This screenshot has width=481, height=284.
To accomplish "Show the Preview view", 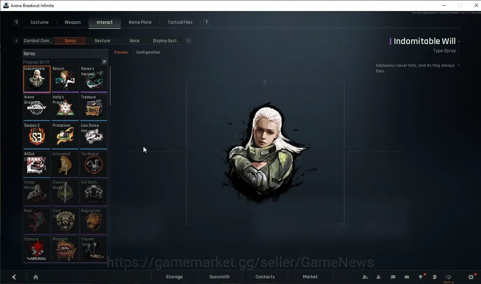I will (121, 52).
